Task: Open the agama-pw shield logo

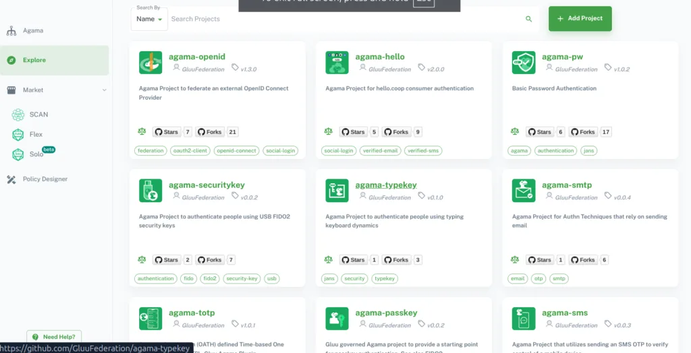Action: tap(524, 63)
